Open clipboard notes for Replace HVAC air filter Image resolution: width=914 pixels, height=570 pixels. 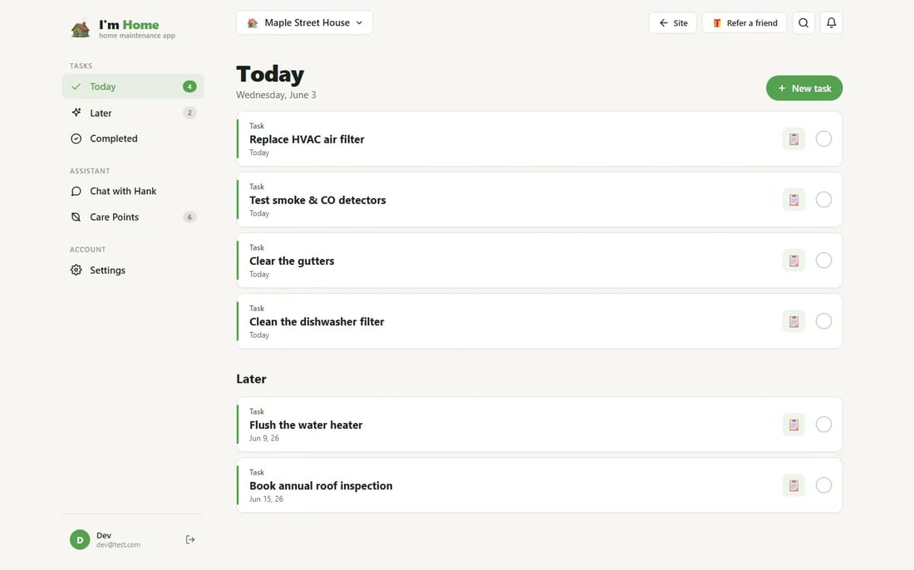tap(794, 139)
